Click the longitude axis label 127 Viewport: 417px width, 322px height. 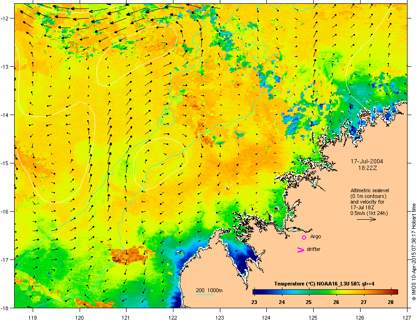coord(407,317)
